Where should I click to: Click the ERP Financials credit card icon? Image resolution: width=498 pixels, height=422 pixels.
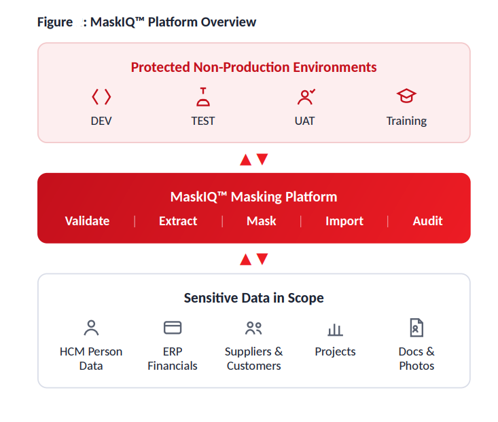(173, 328)
